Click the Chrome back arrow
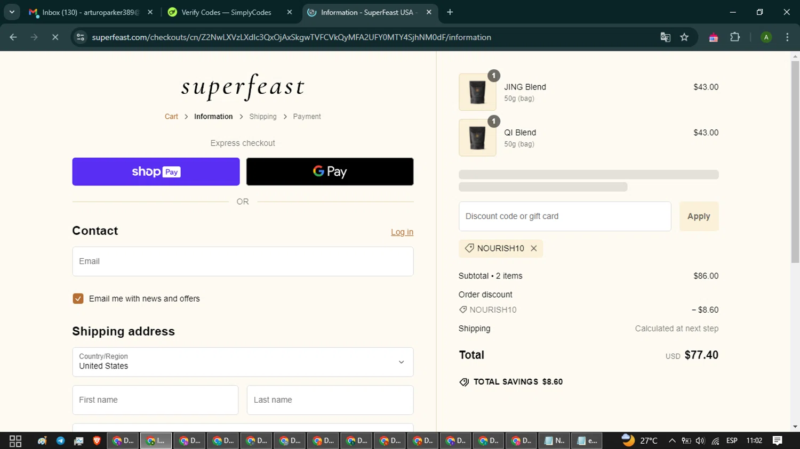Viewport: 800px width, 449px height. pos(13,37)
